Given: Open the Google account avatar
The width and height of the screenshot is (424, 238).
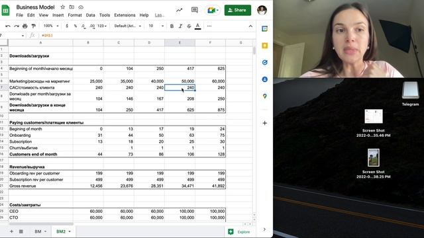Looking at the screenshot, I should [262, 11].
